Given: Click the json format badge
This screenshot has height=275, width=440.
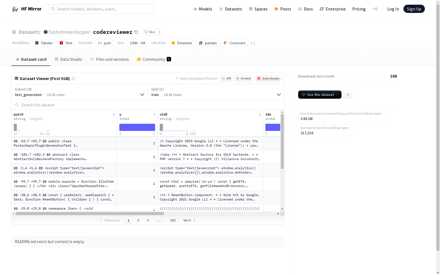Looking at the screenshot, I should 104,43.
